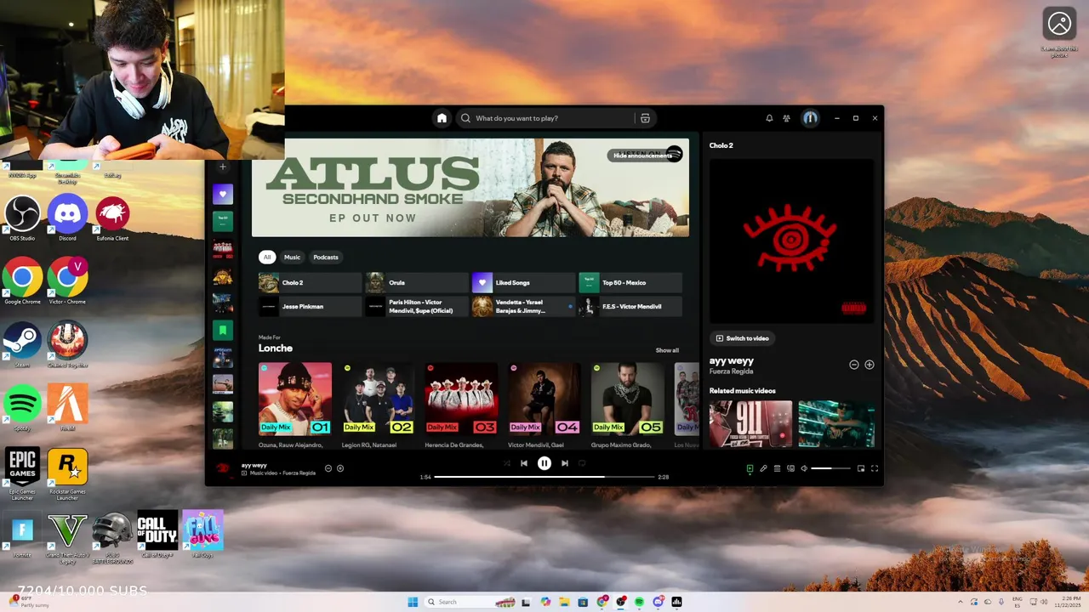Open Steam desktop shortcut
The width and height of the screenshot is (1089, 612).
tap(22, 344)
